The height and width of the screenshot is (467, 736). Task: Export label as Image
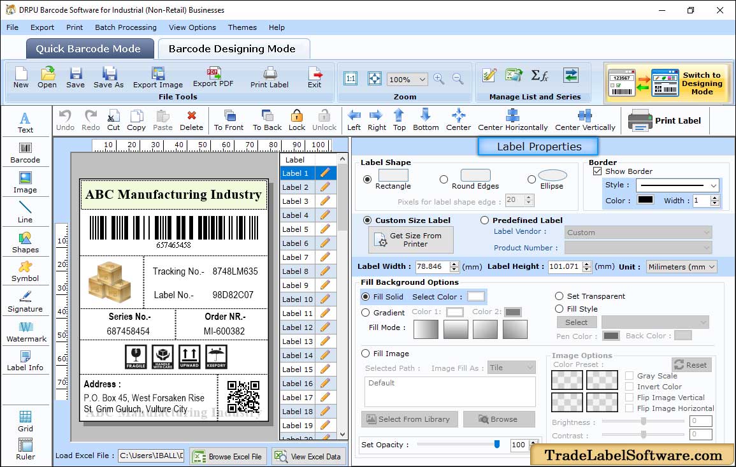click(x=158, y=78)
